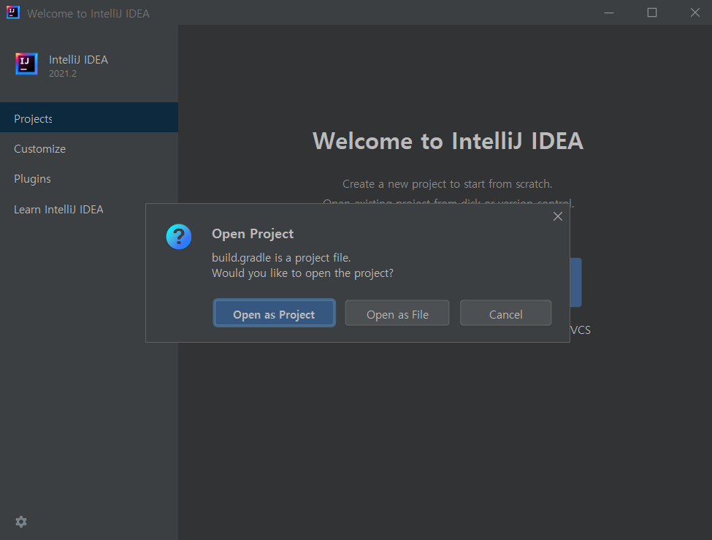Close the Open Project dialog with X

coord(558,217)
